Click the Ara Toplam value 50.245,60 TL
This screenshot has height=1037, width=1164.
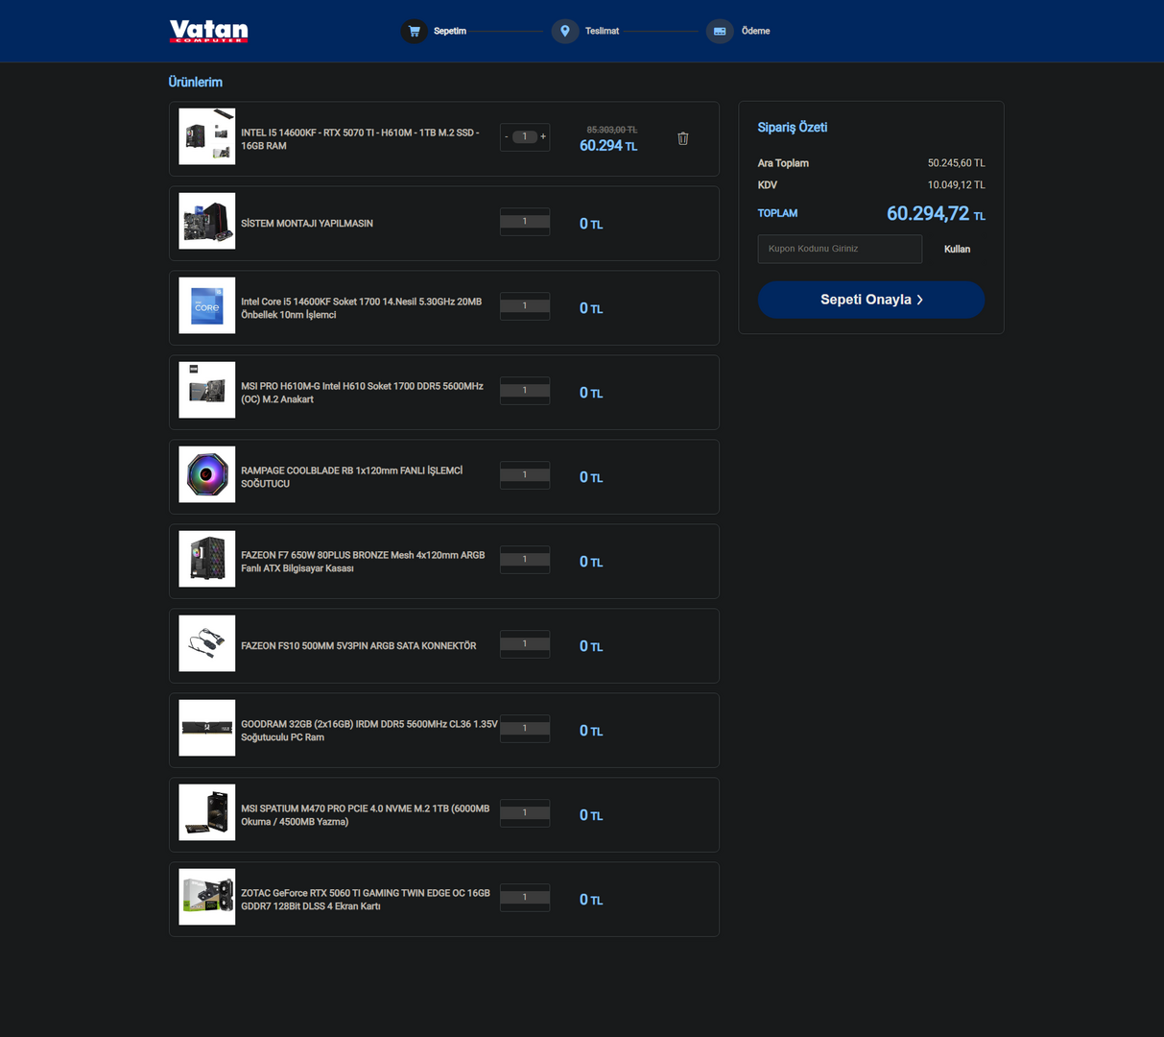tap(956, 163)
